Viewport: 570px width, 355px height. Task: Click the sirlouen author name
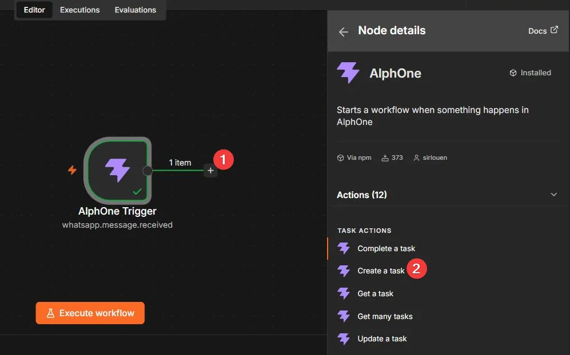(x=435, y=158)
